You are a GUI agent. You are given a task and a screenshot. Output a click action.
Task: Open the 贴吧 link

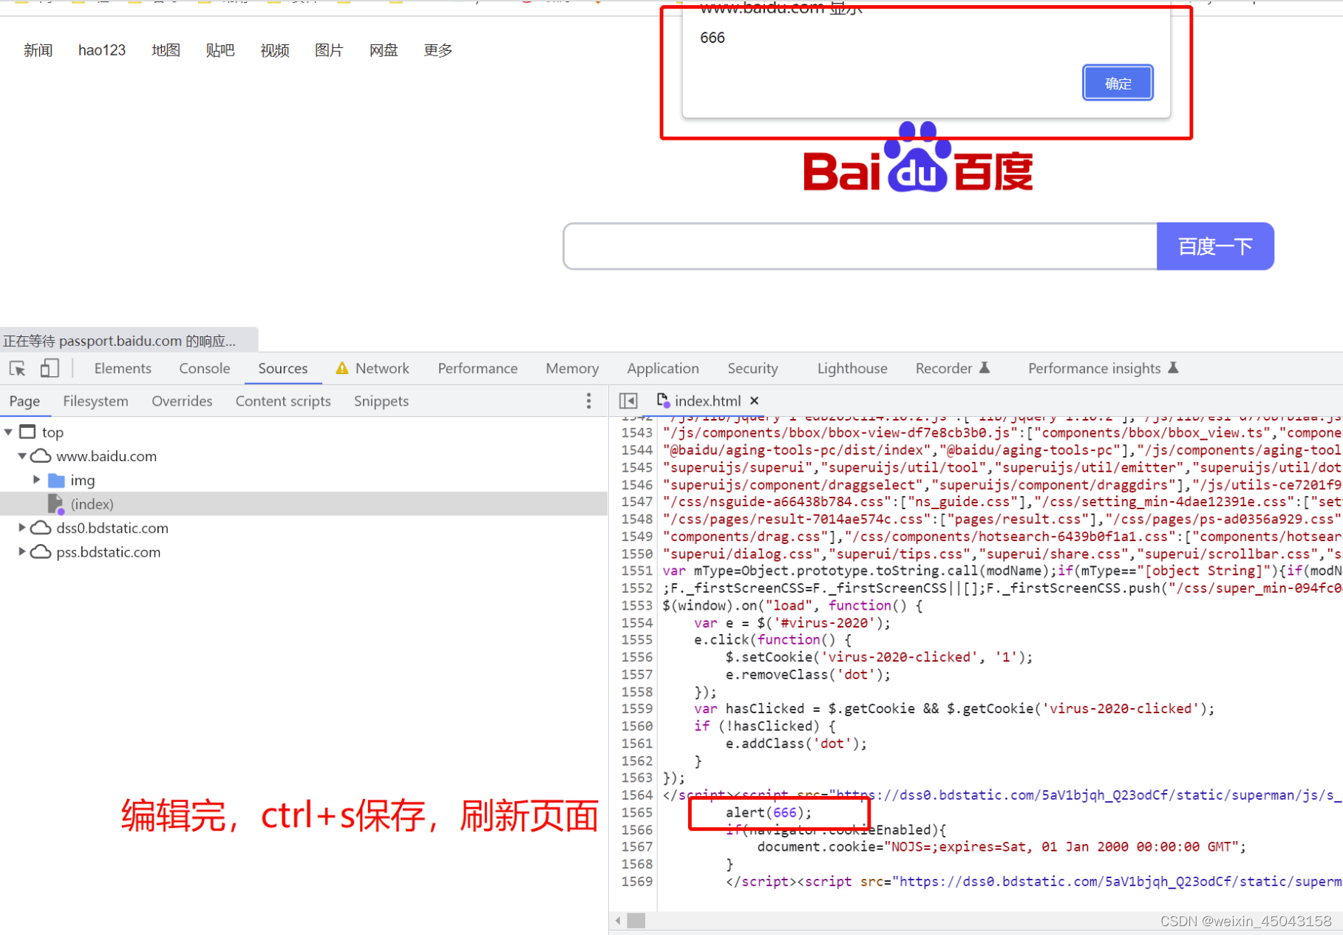(220, 50)
